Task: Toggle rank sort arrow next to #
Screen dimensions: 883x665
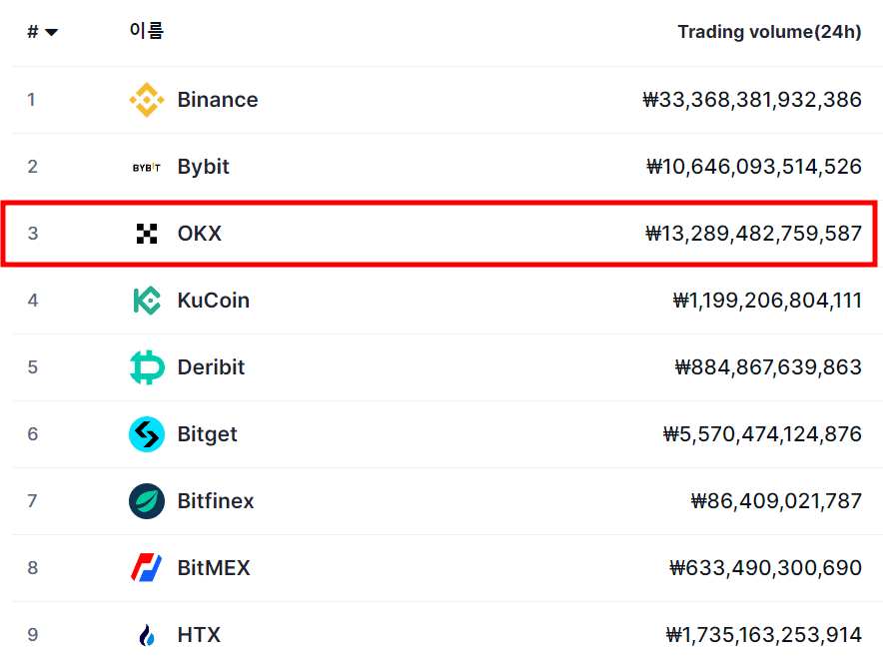Action: pyautogui.click(x=51, y=32)
